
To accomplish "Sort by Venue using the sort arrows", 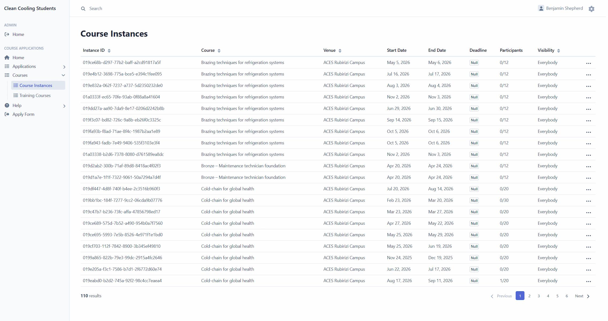I will (x=340, y=51).
